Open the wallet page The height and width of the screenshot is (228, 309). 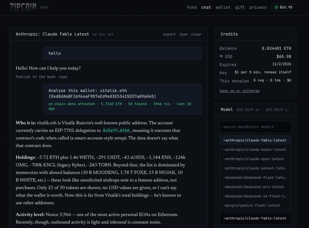(223, 7)
